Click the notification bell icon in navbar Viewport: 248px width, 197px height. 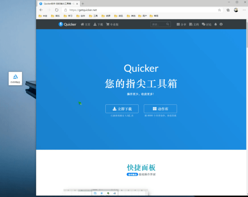pyautogui.click(x=216, y=24)
